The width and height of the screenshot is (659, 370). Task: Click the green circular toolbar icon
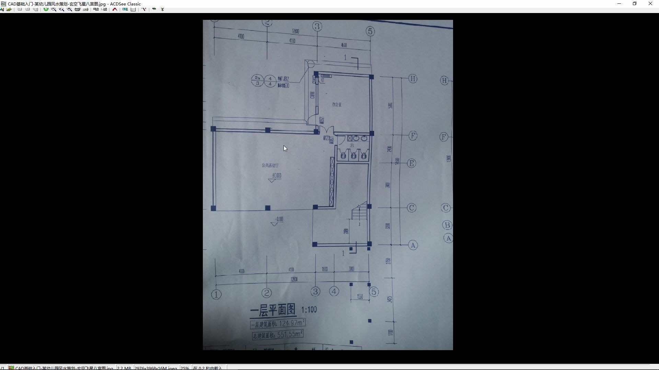pyautogui.click(x=46, y=9)
